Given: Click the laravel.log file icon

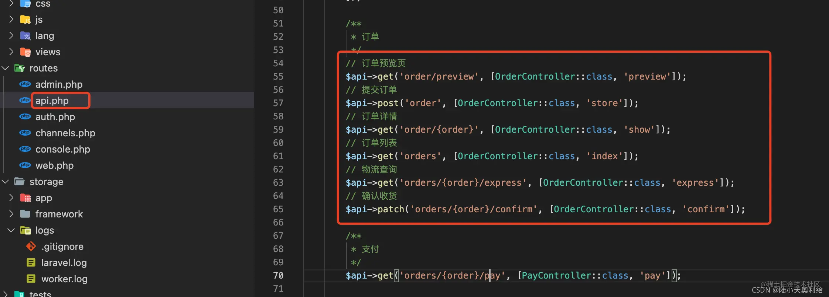Looking at the screenshot, I should tap(31, 262).
